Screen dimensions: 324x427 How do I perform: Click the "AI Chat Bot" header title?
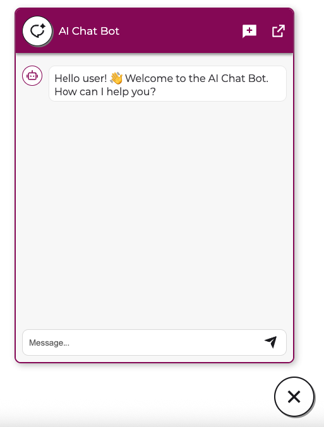coord(89,31)
